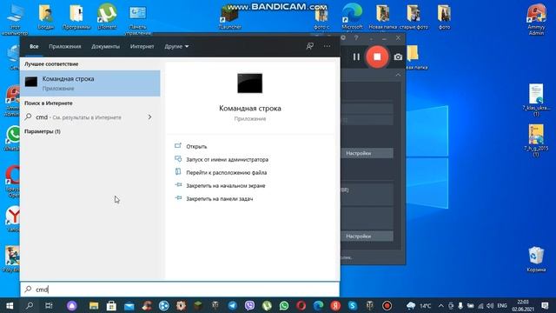Click into the cmd search input field
Screen dimensions: 556x313
tap(180, 290)
